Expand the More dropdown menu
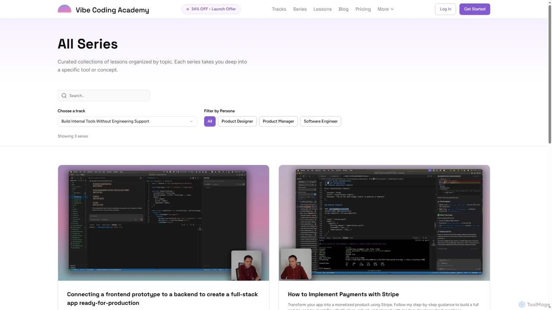552x310 pixels. tap(386, 9)
